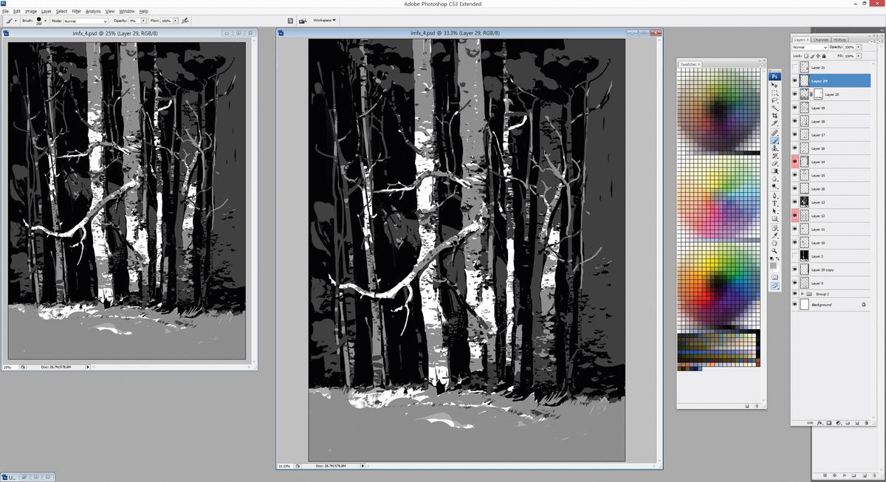886x482 pixels.
Task: Enable airbrush mode in the options bar
Action: [x=184, y=21]
